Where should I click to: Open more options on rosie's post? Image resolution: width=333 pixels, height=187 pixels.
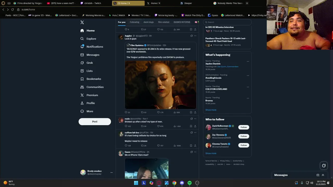195,119
